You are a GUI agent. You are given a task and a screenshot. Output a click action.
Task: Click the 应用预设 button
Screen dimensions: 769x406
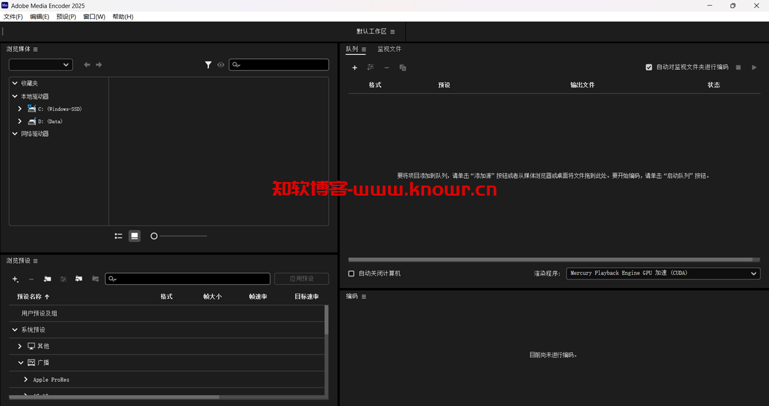click(x=302, y=279)
